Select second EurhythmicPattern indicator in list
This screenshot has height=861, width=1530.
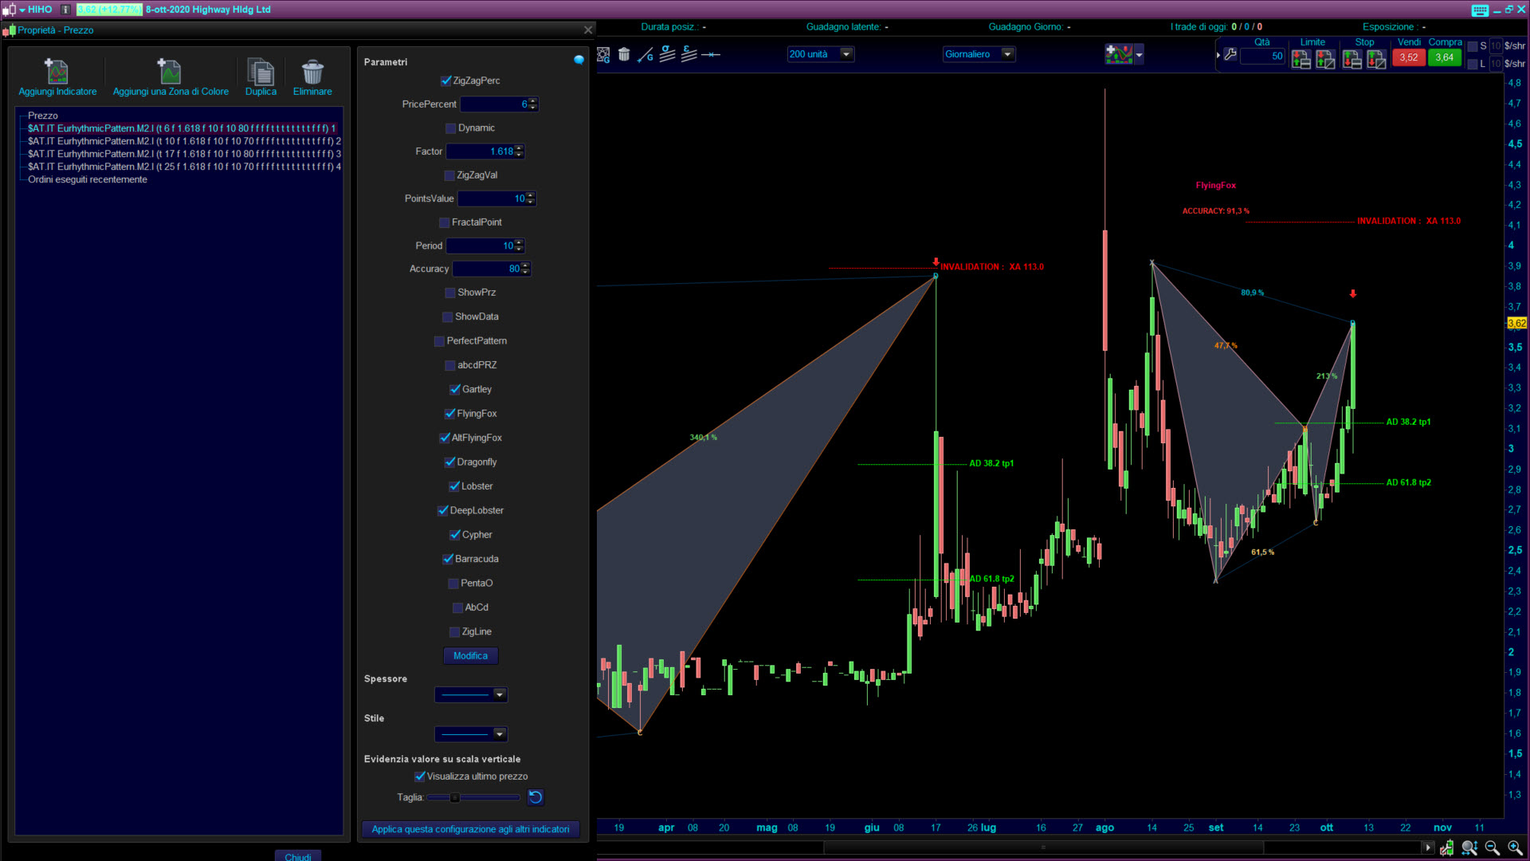pos(183,141)
